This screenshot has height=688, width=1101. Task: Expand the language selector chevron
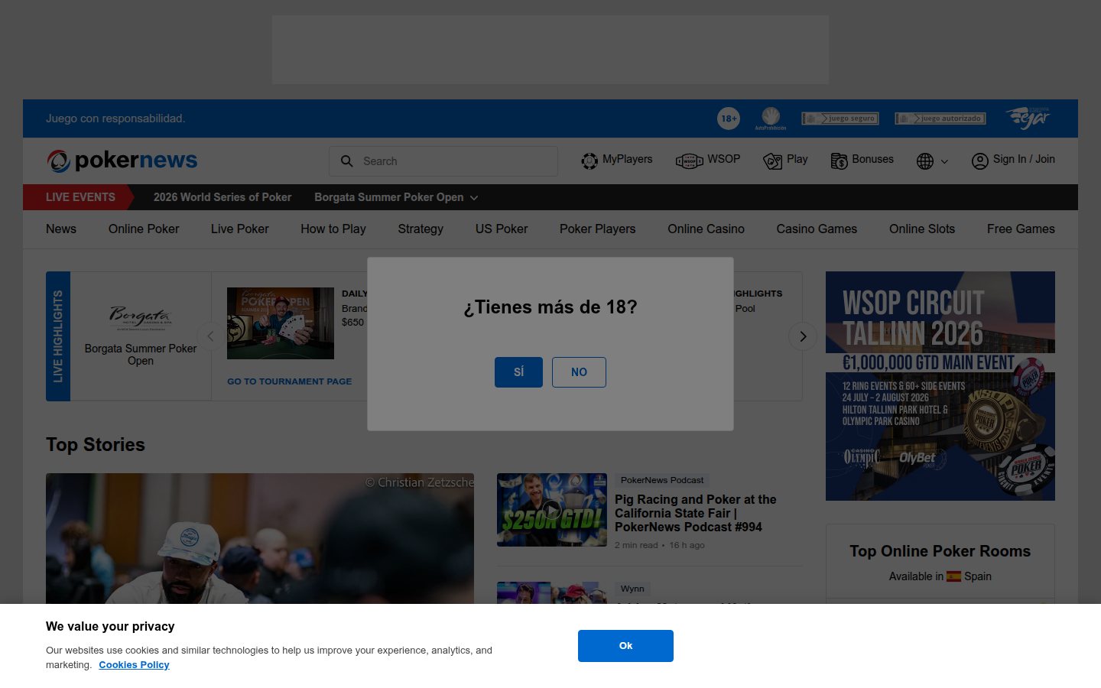pyautogui.click(x=944, y=161)
